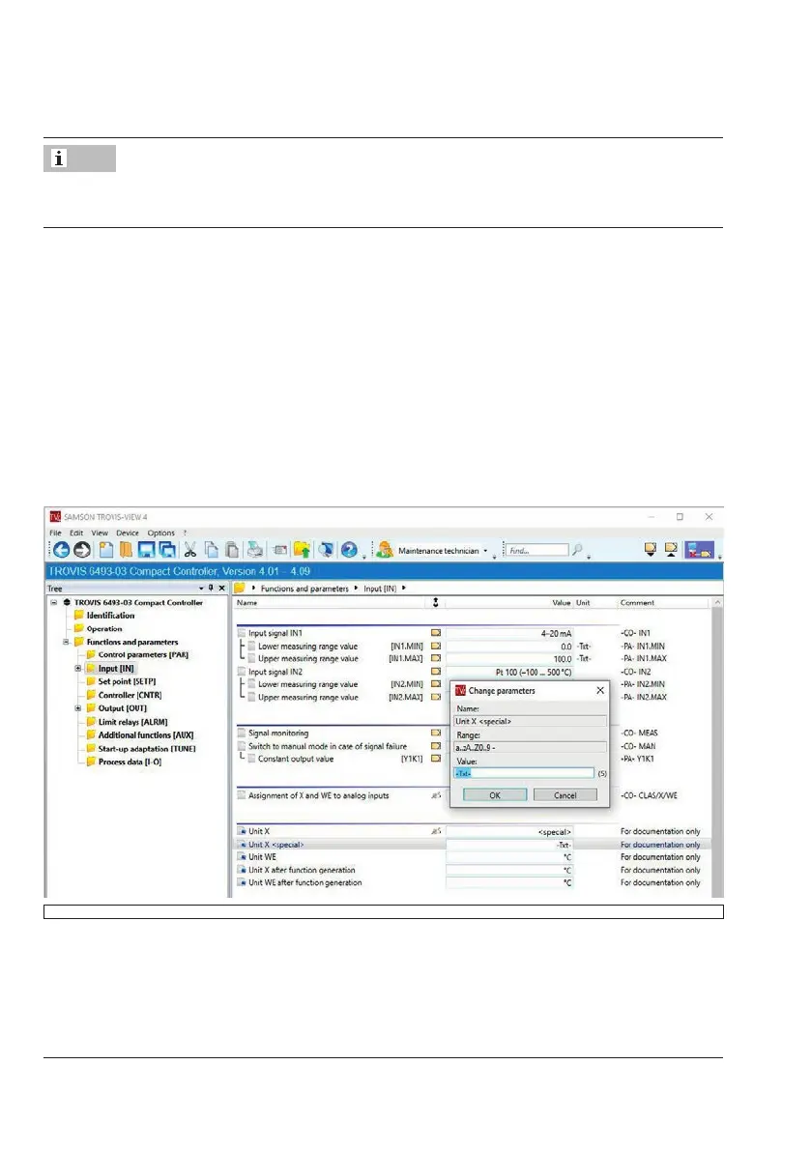Click the Cut scissors icon
The width and height of the screenshot is (811, 1151).
[x=190, y=550]
